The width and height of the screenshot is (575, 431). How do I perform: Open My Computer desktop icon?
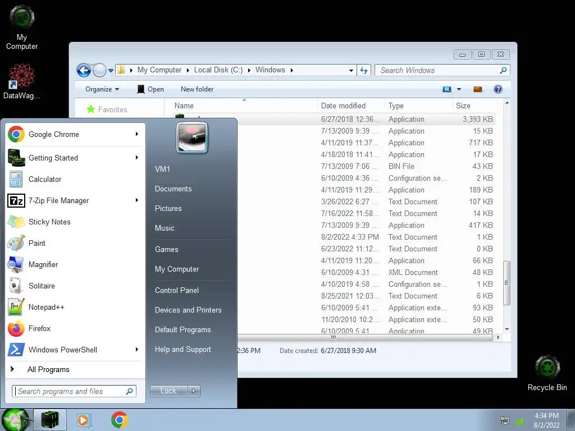point(22,27)
